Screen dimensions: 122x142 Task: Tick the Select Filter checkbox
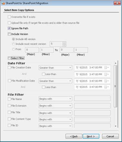click(x=9, y=58)
